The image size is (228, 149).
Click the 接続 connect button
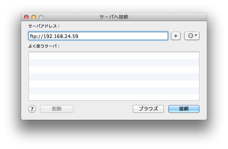point(184,109)
